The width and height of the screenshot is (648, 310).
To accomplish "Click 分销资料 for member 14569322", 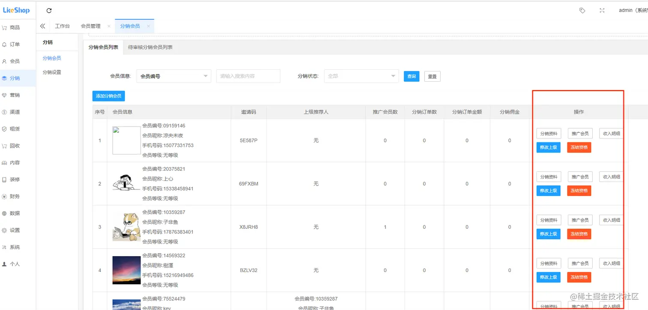I will click(x=549, y=263).
